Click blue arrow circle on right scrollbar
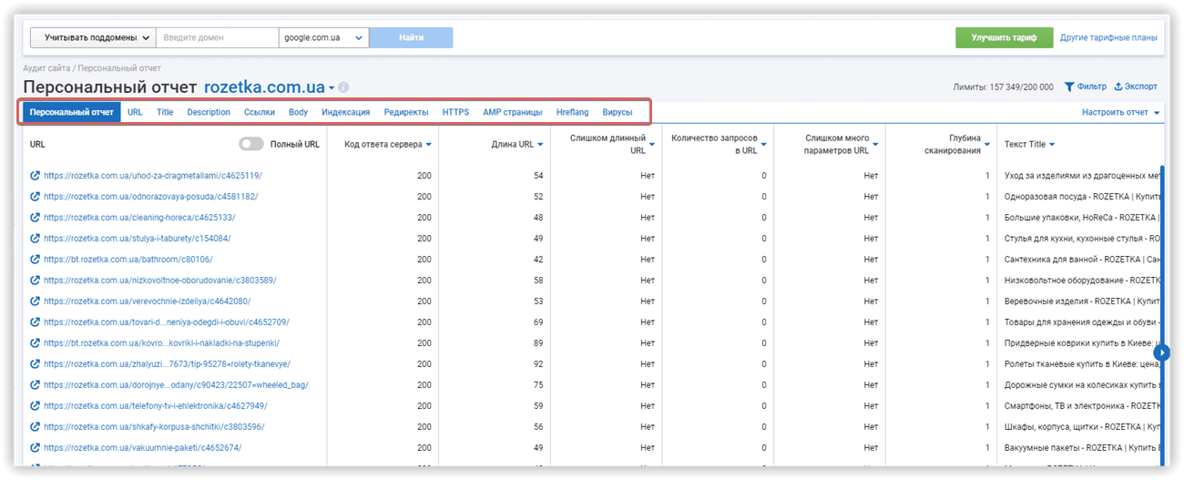Image resolution: width=1184 pixels, height=480 pixels. pos(1161,352)
